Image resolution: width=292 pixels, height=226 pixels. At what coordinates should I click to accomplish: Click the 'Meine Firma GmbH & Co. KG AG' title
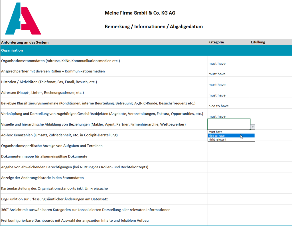(x=140, y=13)
